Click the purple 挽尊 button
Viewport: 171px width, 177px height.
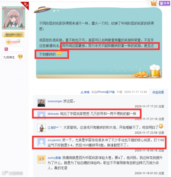click(x=165, y=3)
